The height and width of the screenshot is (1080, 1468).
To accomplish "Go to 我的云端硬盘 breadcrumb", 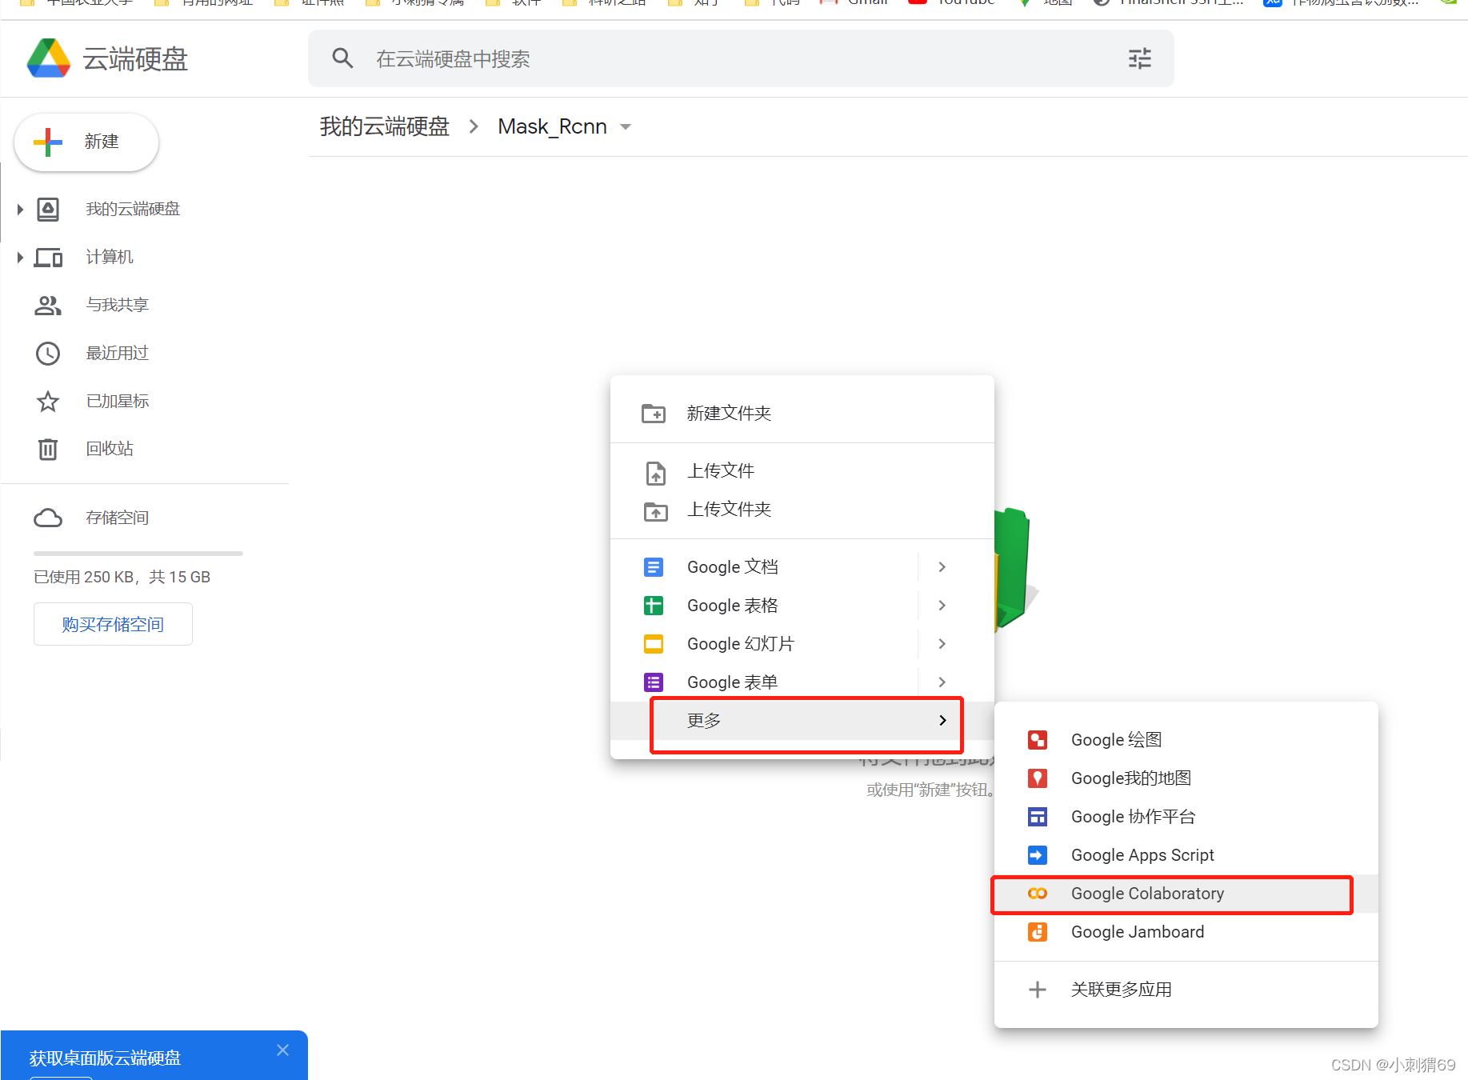I will 385,126.
